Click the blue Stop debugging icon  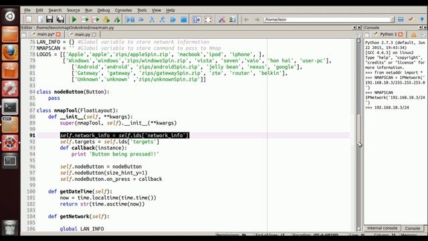pos(184,19)
